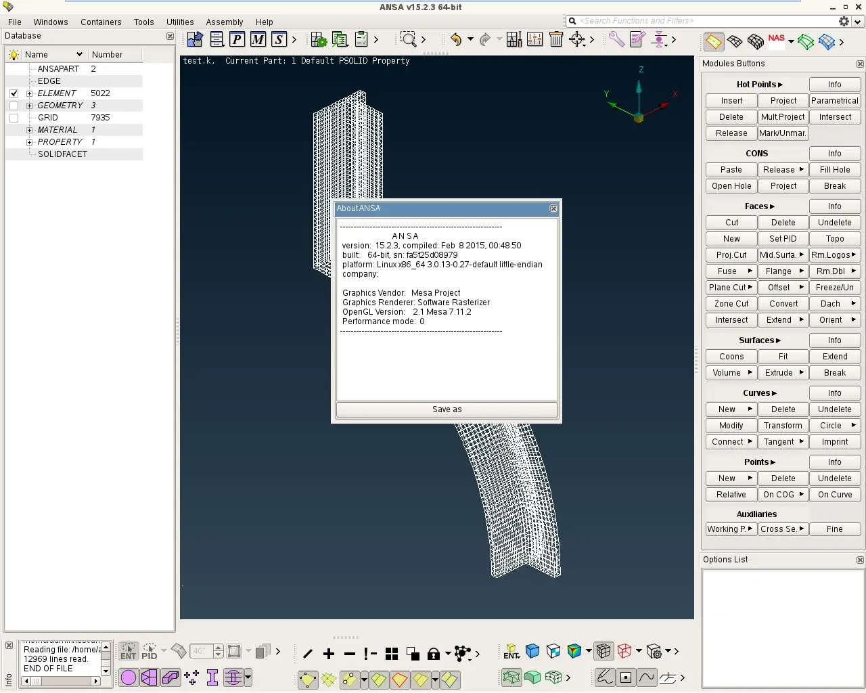Image resolution: width=866 pixels, height=693 pixels.
Task: Click the Info log vertical scrollbar down arrow
Action: pyautogui.click(x=106, y=671)
